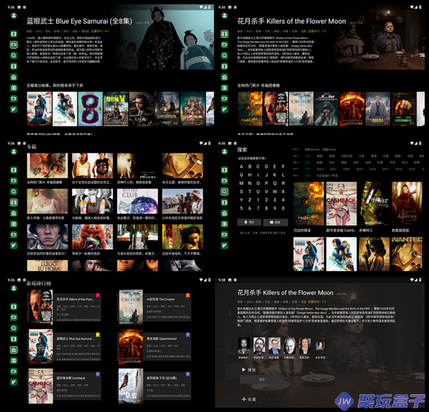429x412 pixels.
Task: Open 奥本海默 Oppenheimer card on 影视排行榜 screen
Action: click(x=155, y=347)
